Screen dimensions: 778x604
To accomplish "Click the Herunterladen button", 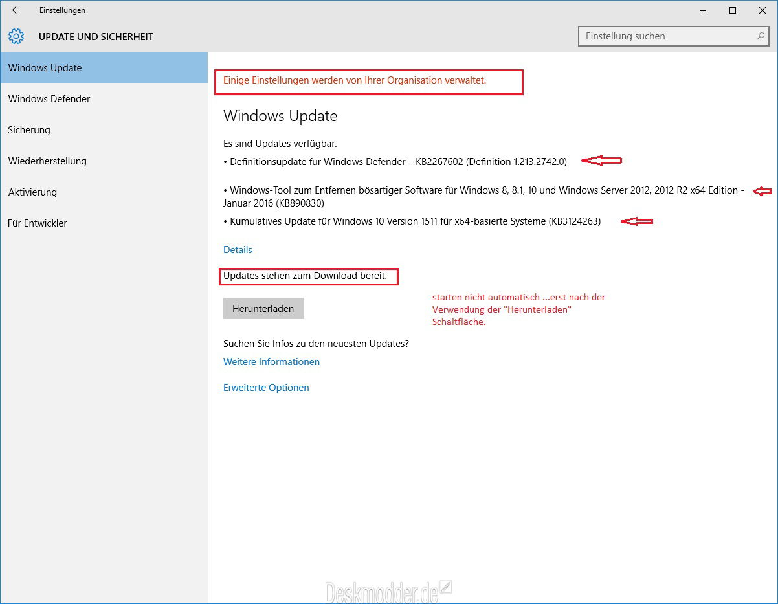I will [x=263, y=308].
